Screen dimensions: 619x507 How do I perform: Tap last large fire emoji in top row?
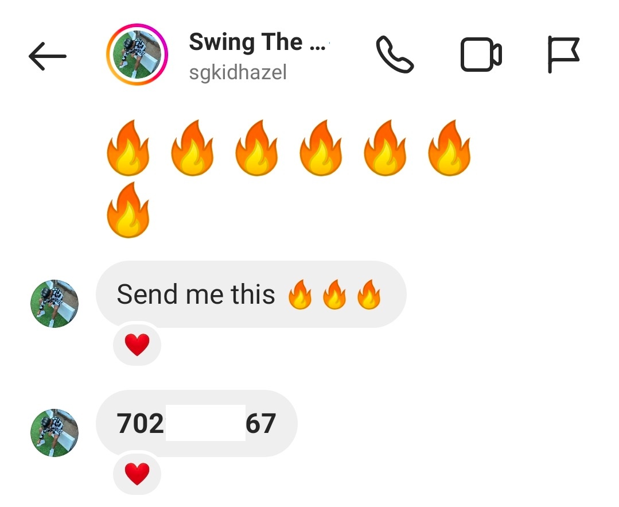click(x=449, y=148)
